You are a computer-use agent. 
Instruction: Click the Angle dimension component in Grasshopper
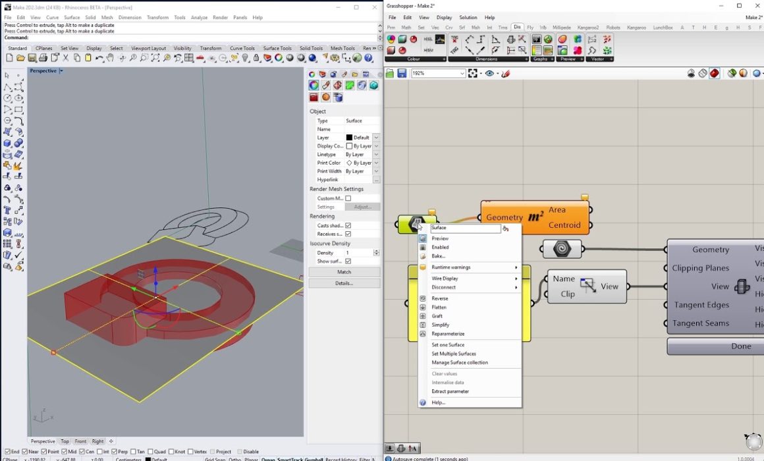point(495,40)
